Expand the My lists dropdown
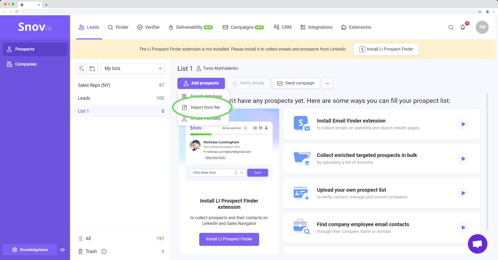498x260 pixels. coord(133,69)
